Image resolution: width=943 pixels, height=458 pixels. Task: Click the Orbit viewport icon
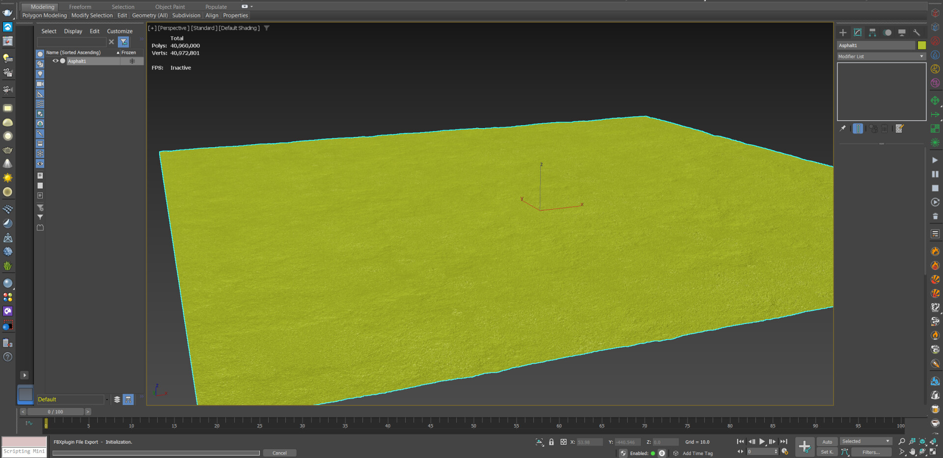(923, 452)
